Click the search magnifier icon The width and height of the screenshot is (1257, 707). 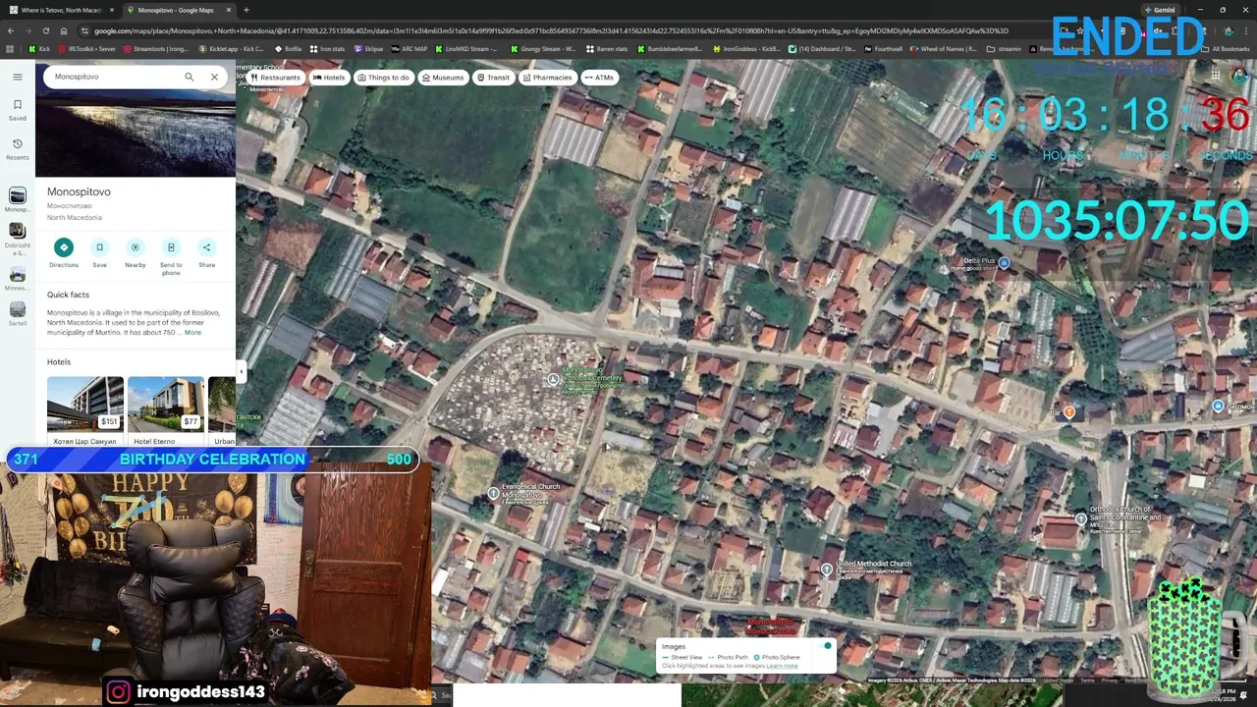pyautogui.click(x=190, y=77)
